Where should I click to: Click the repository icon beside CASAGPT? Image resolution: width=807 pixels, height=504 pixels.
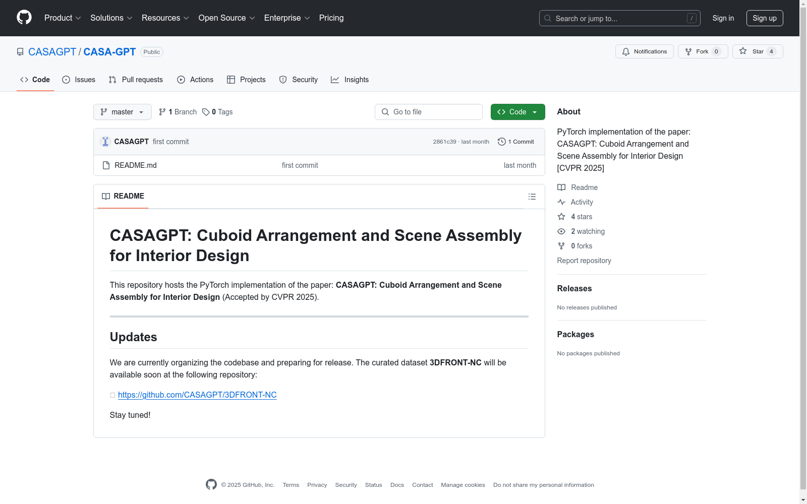(20, 52)
